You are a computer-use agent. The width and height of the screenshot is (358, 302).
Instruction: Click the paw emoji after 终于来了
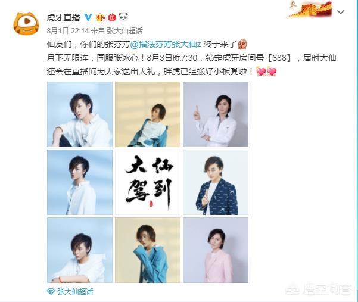pyautogui.click(x=242, y=44)
